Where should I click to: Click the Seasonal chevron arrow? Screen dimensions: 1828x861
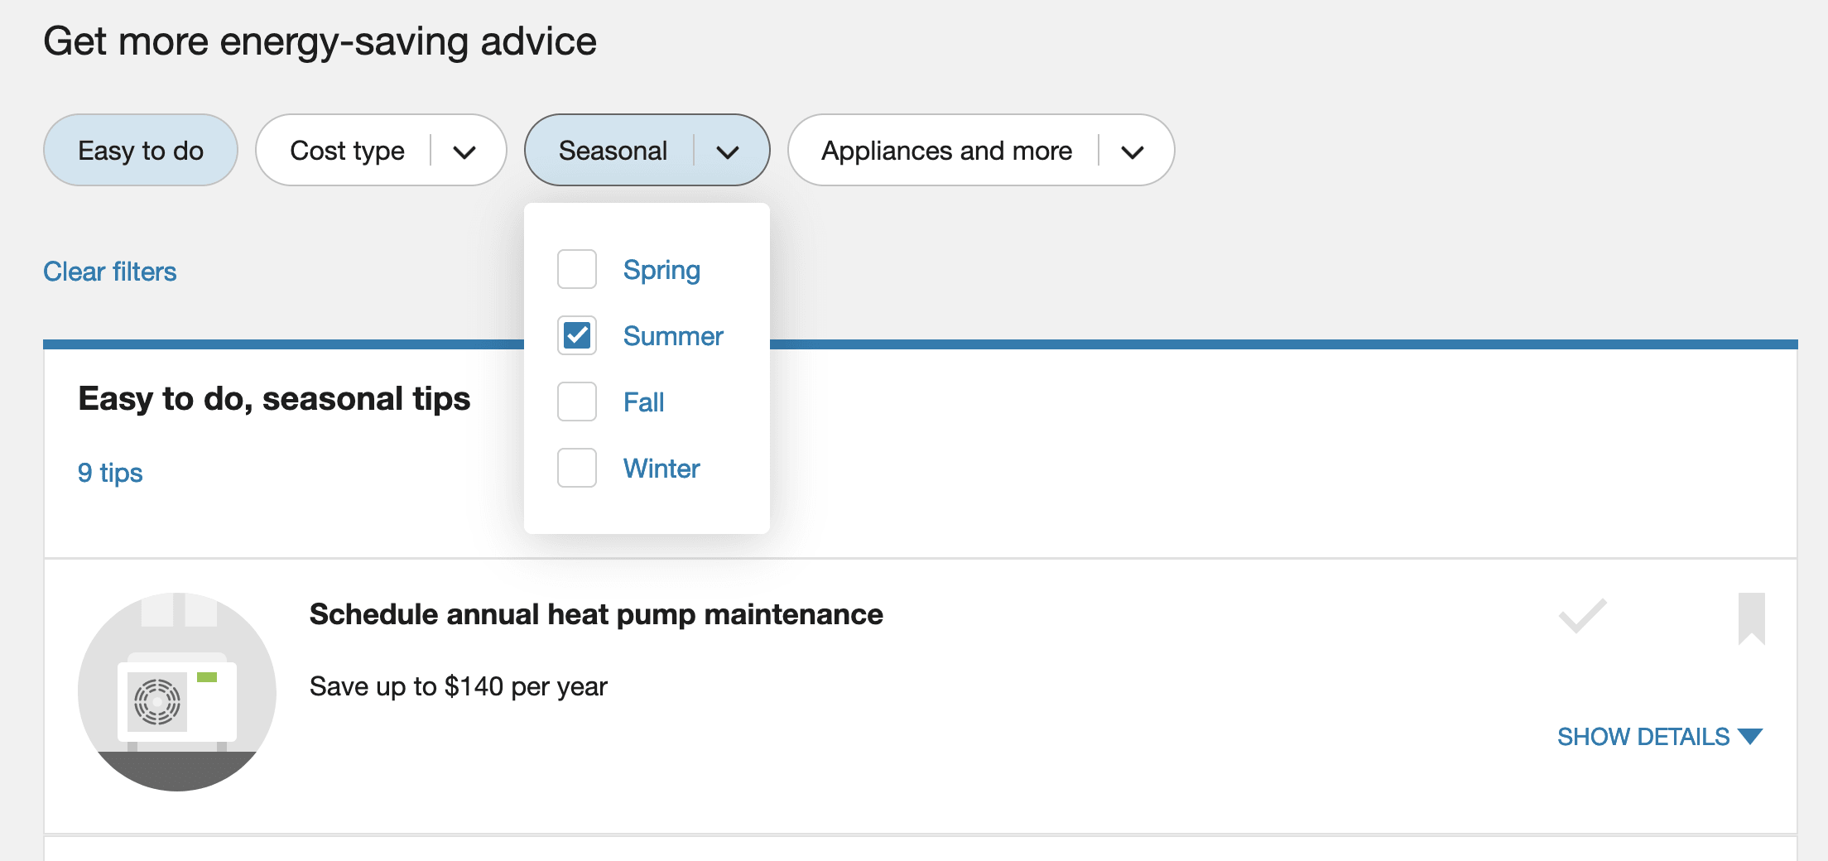pyautogui.click(x=727, y=152)
